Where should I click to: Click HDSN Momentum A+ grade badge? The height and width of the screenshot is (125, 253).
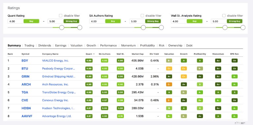pyautogui.click(x=218, y=108)
